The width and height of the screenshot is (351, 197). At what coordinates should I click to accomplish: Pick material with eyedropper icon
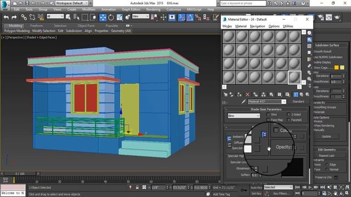click(x=244, y=102)
